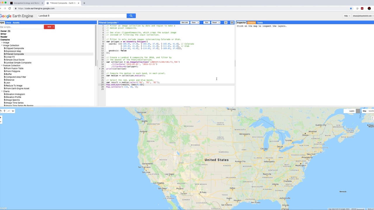Open the Simple Cloud Score script
The image size is (374, 210).
point(15,60)
